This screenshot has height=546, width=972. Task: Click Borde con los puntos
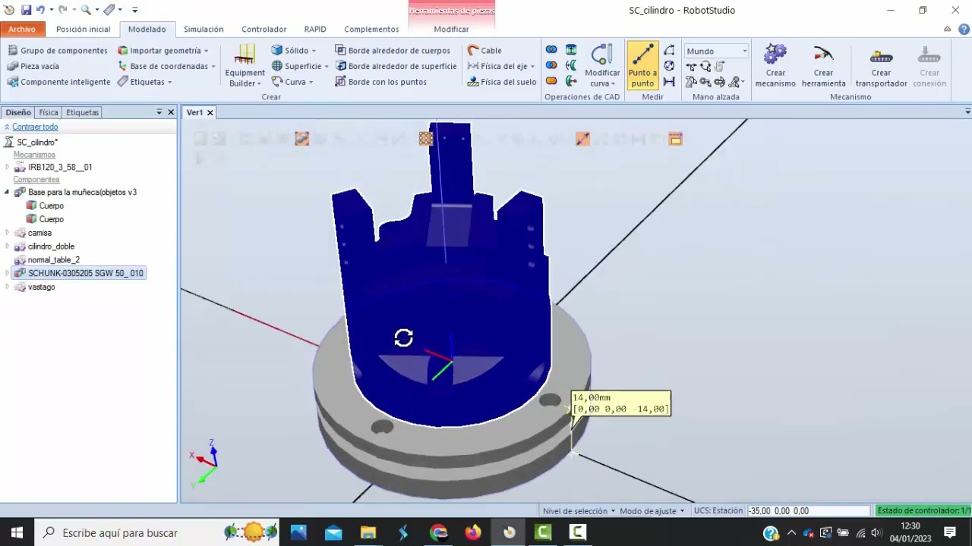coord(380,82)
